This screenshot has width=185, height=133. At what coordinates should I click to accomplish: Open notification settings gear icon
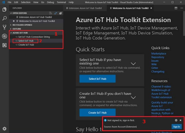(176, 120)
